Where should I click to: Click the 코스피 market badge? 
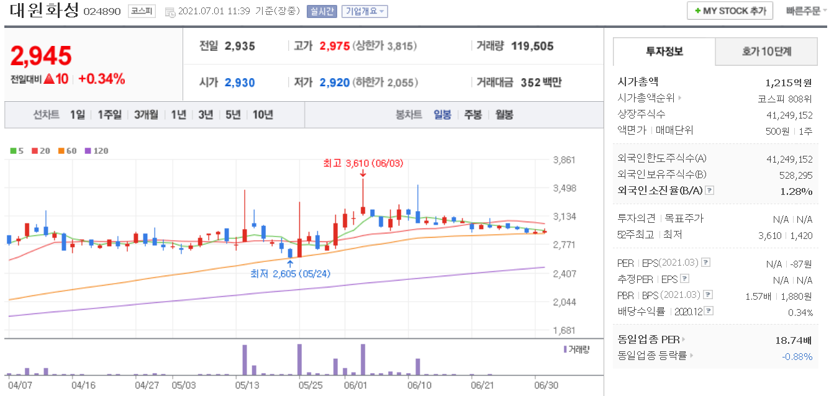click(142, 11)
